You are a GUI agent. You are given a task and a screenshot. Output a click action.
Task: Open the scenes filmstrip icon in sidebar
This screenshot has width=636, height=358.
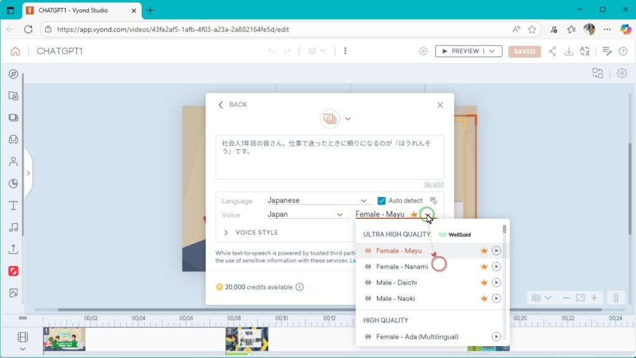click(14, 117)
